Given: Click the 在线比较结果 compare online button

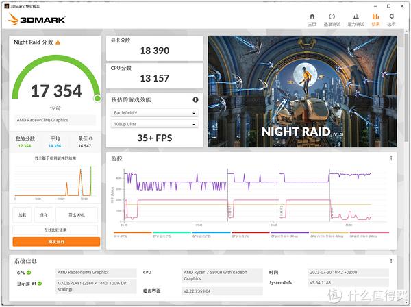Looking at the screenshot, I should click(x=55, y=230).
